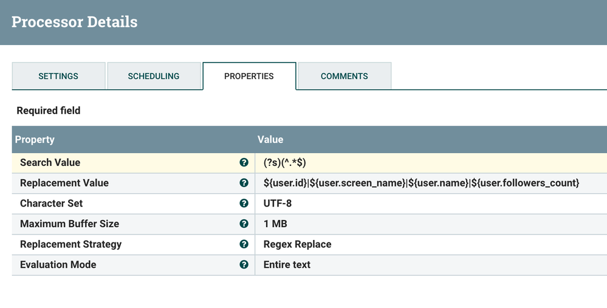Click Evaluation Mode help icon
Image resolution: width=607 pixels, height=308 pixels.
pos(244,265)
